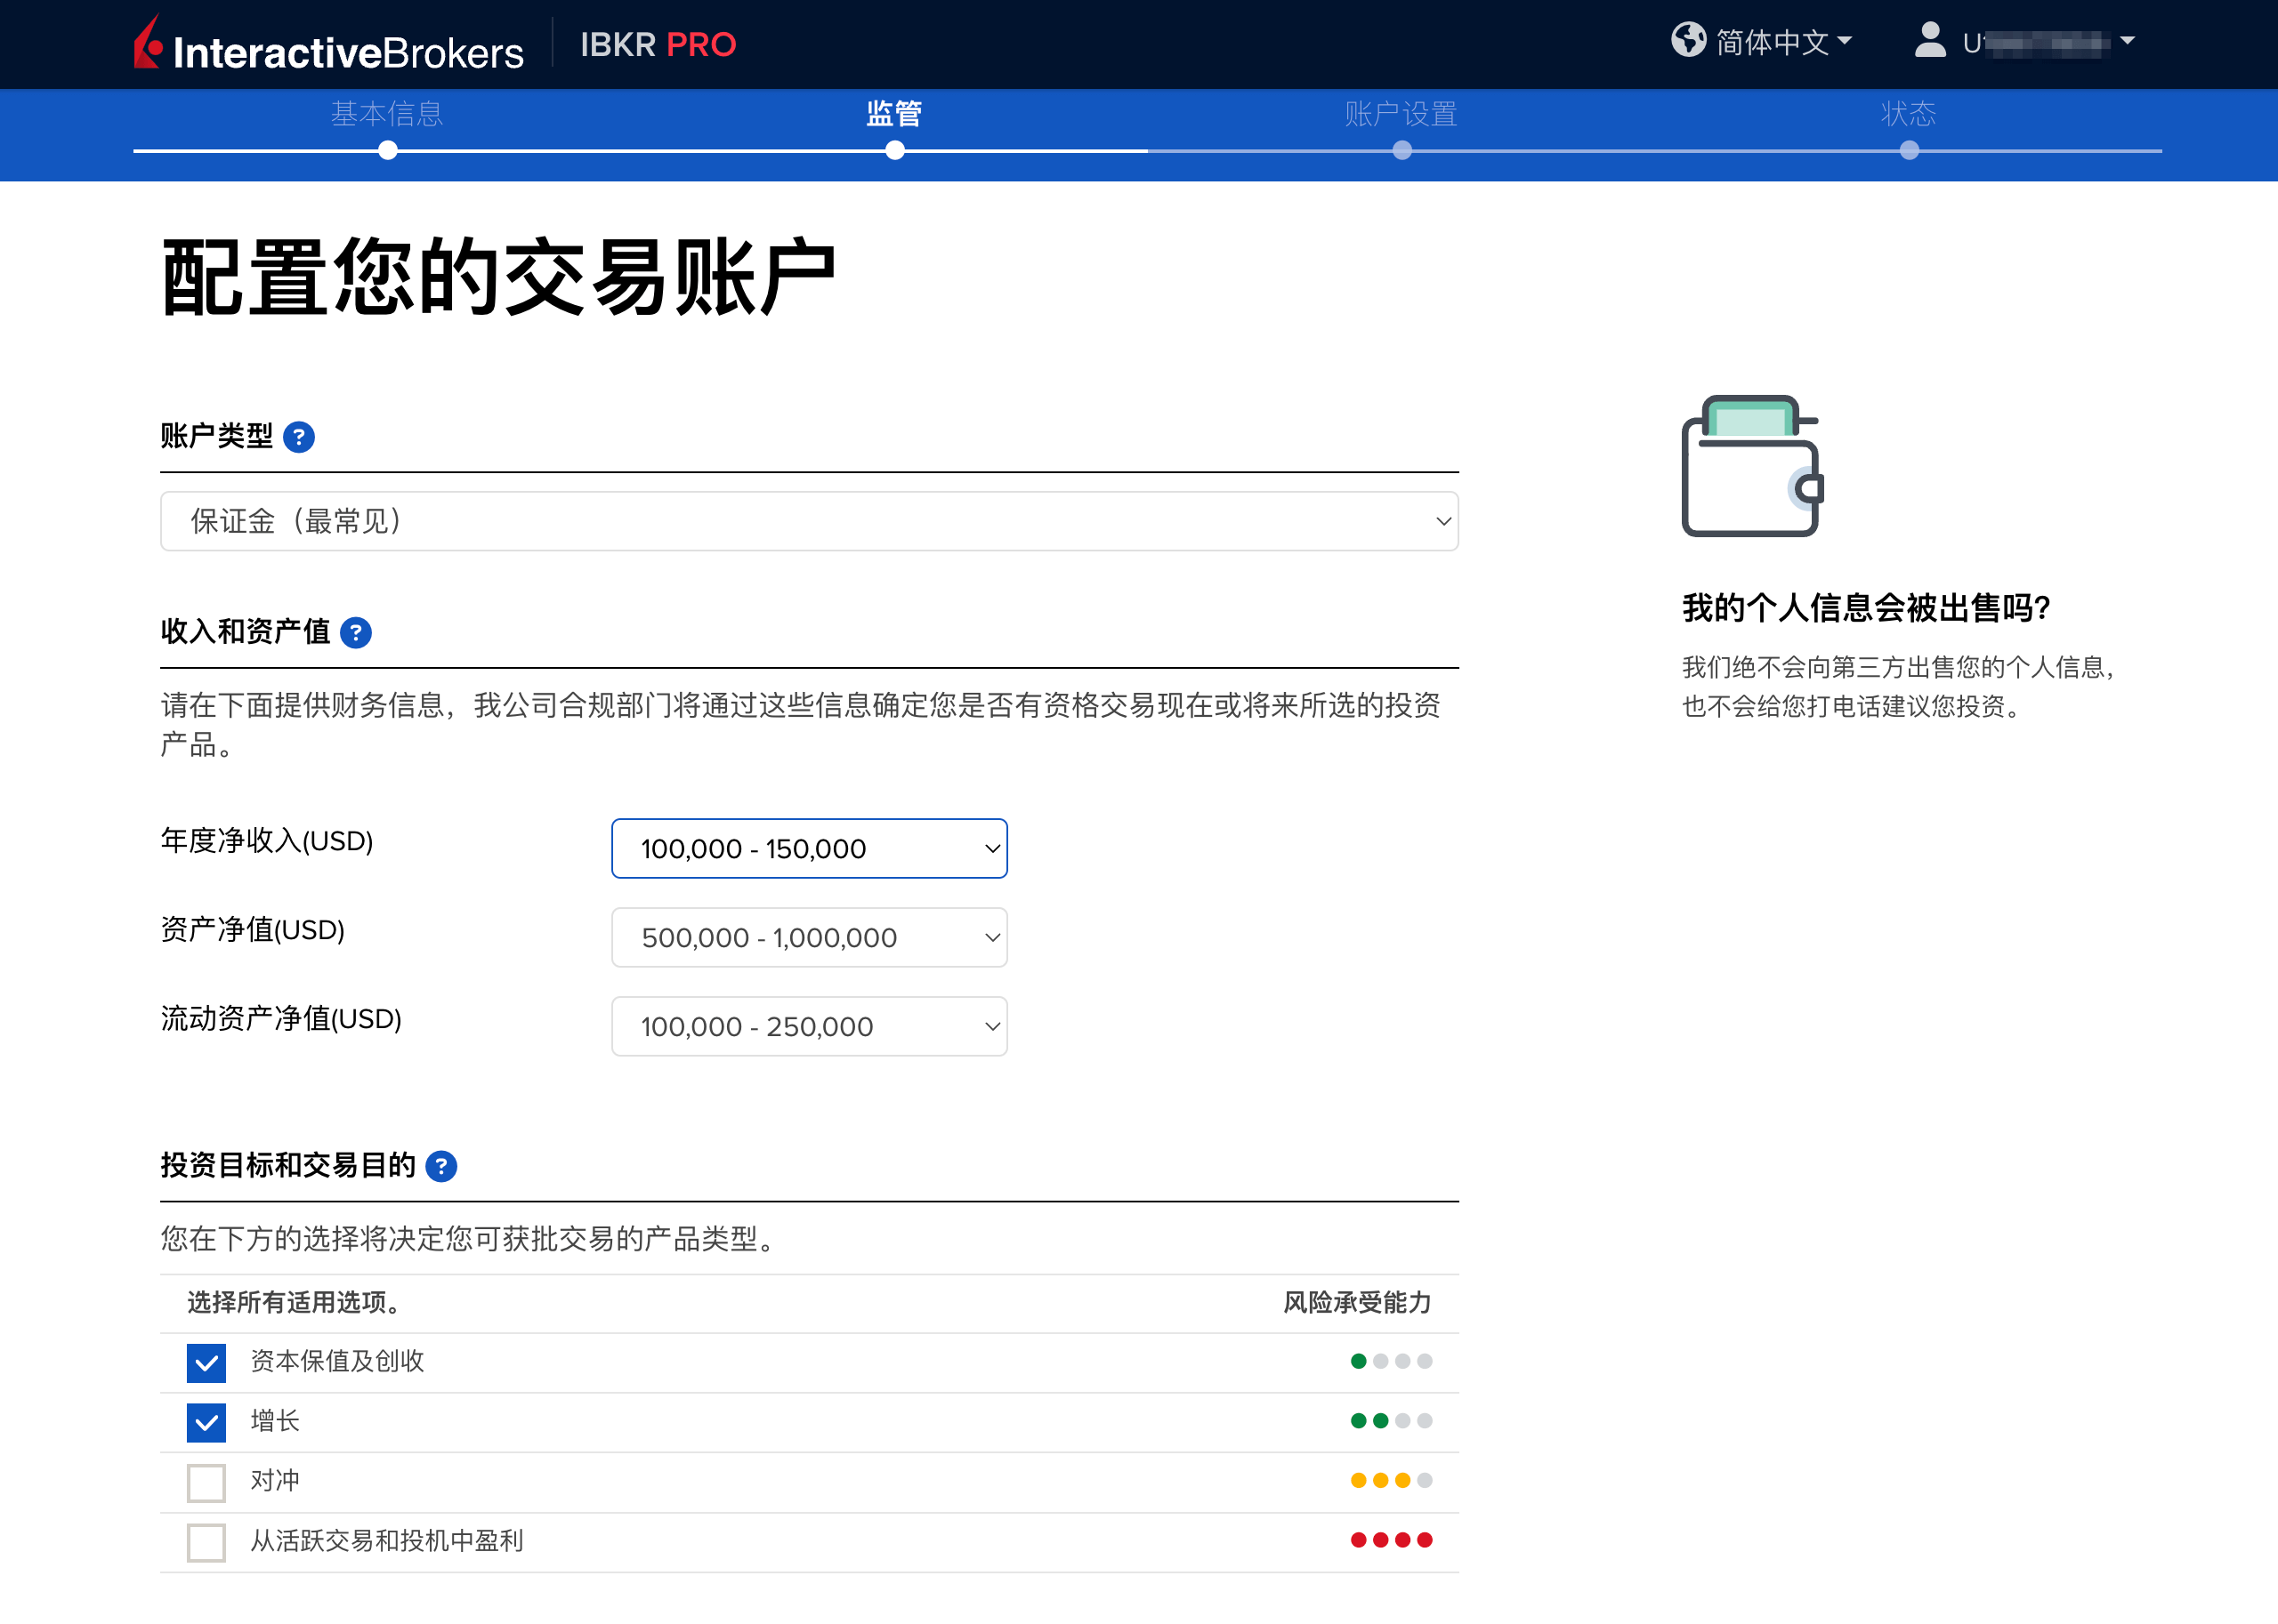Open the 资产净值 selection list
Screen dimensions: 2278x1624
810,937
